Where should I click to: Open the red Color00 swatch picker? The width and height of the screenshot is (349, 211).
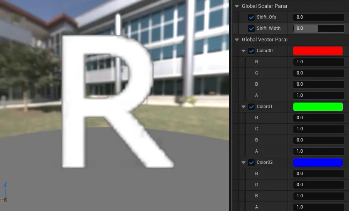(318, 51)
